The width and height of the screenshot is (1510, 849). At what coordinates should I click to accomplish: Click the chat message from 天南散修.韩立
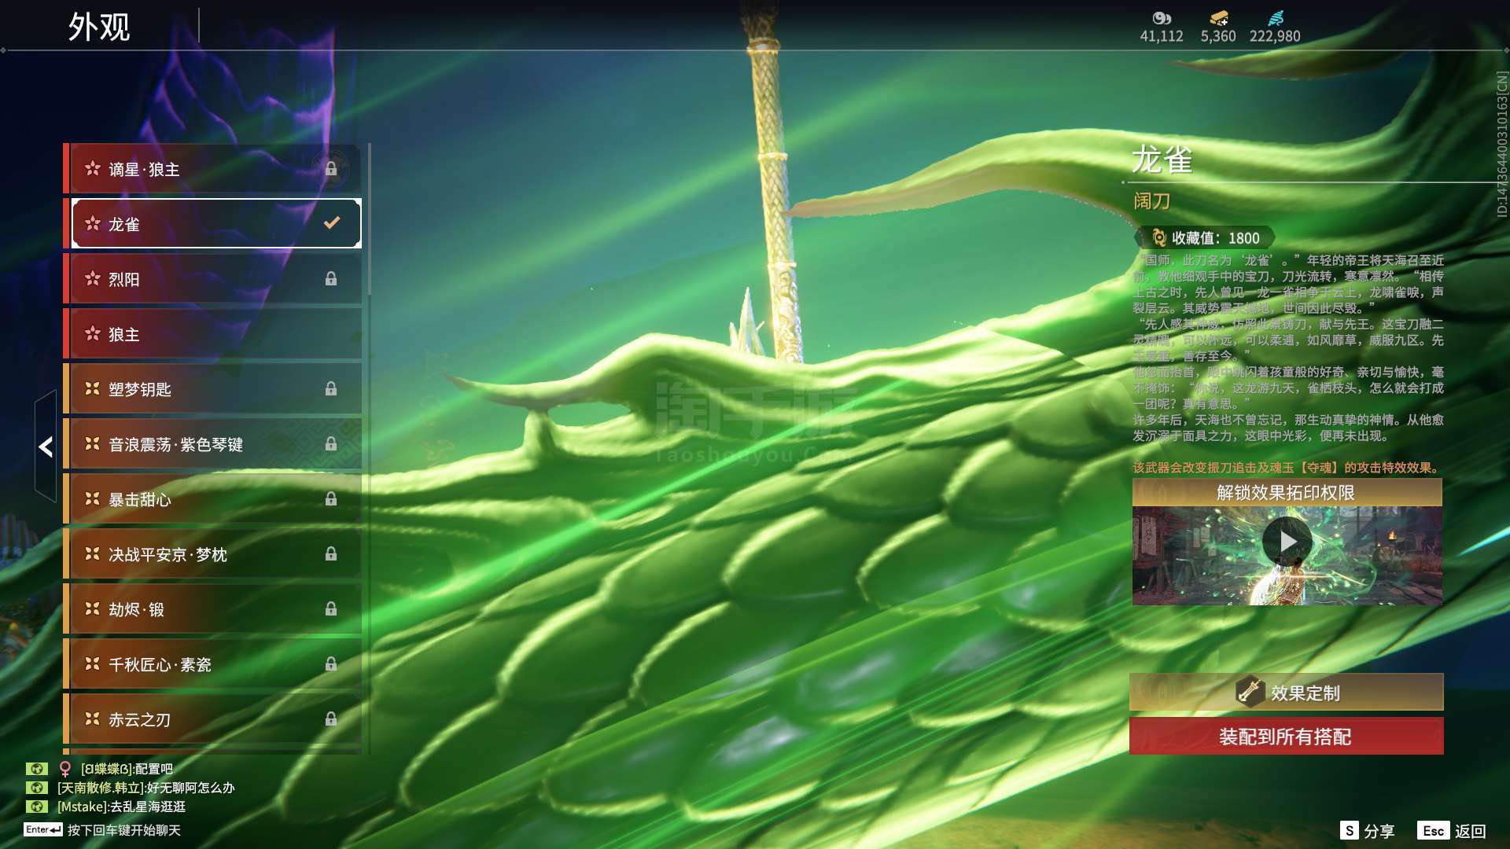(145, 788)
